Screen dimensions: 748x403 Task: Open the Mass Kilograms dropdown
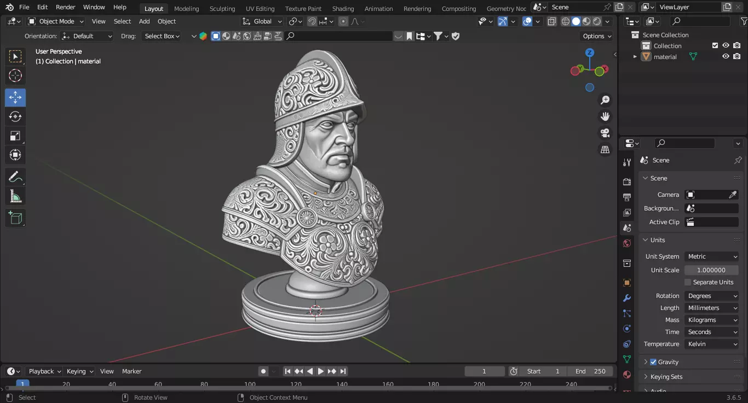point(712,320)
